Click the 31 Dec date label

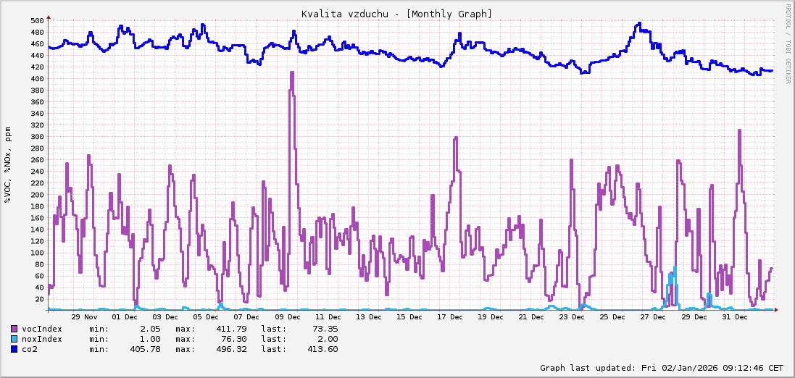(x=735, y=317)
